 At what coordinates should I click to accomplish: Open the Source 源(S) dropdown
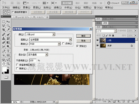click(54, 34)
